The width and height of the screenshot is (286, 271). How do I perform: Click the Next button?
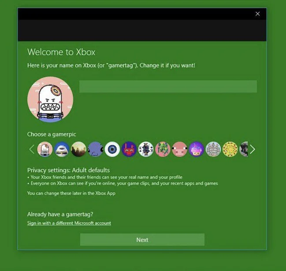142,240
